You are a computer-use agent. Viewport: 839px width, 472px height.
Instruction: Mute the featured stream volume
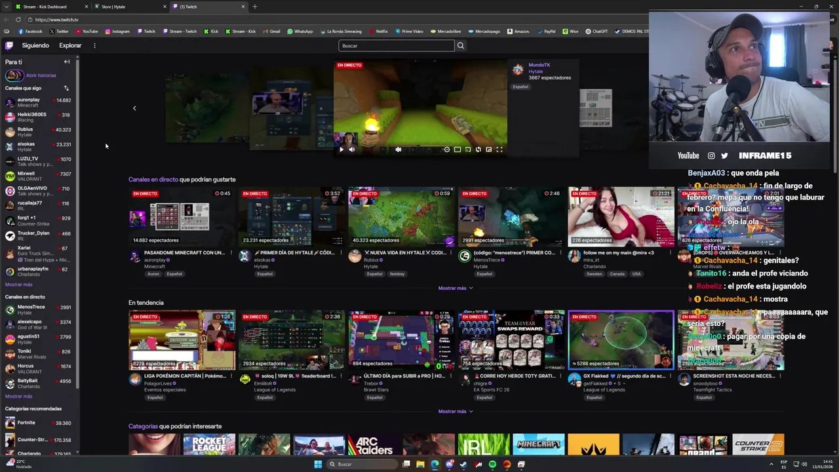click(352, 149)
